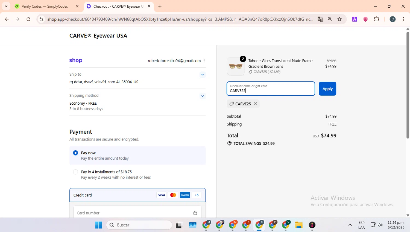Open the Chrome three-dot menu
Viewport: 410px width, 232px height.
pyautogui.click(x=403, y=19)
